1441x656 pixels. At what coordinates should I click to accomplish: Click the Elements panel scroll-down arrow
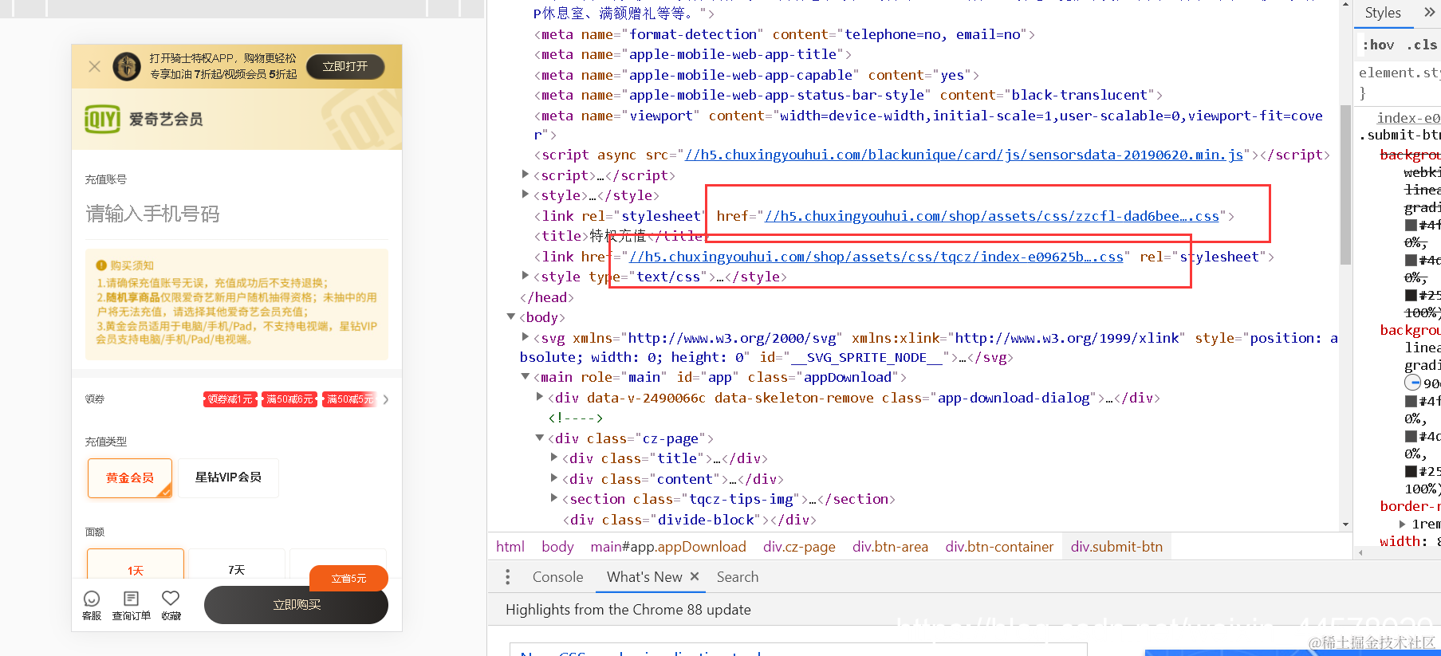pyautogui.click(x=1345, y=524)
